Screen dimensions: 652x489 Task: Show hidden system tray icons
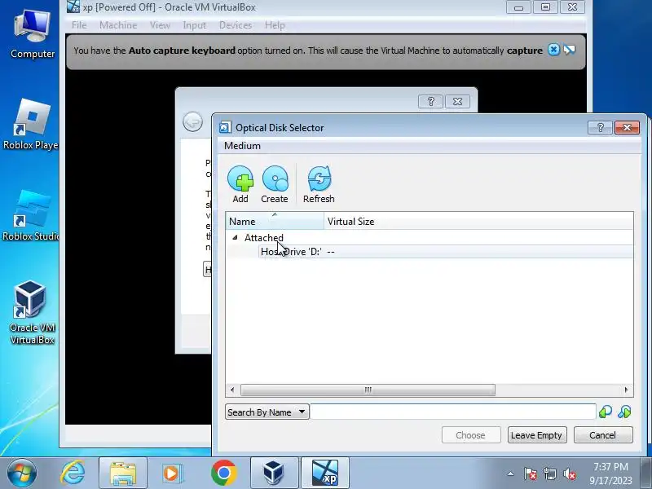click(510, 474)
